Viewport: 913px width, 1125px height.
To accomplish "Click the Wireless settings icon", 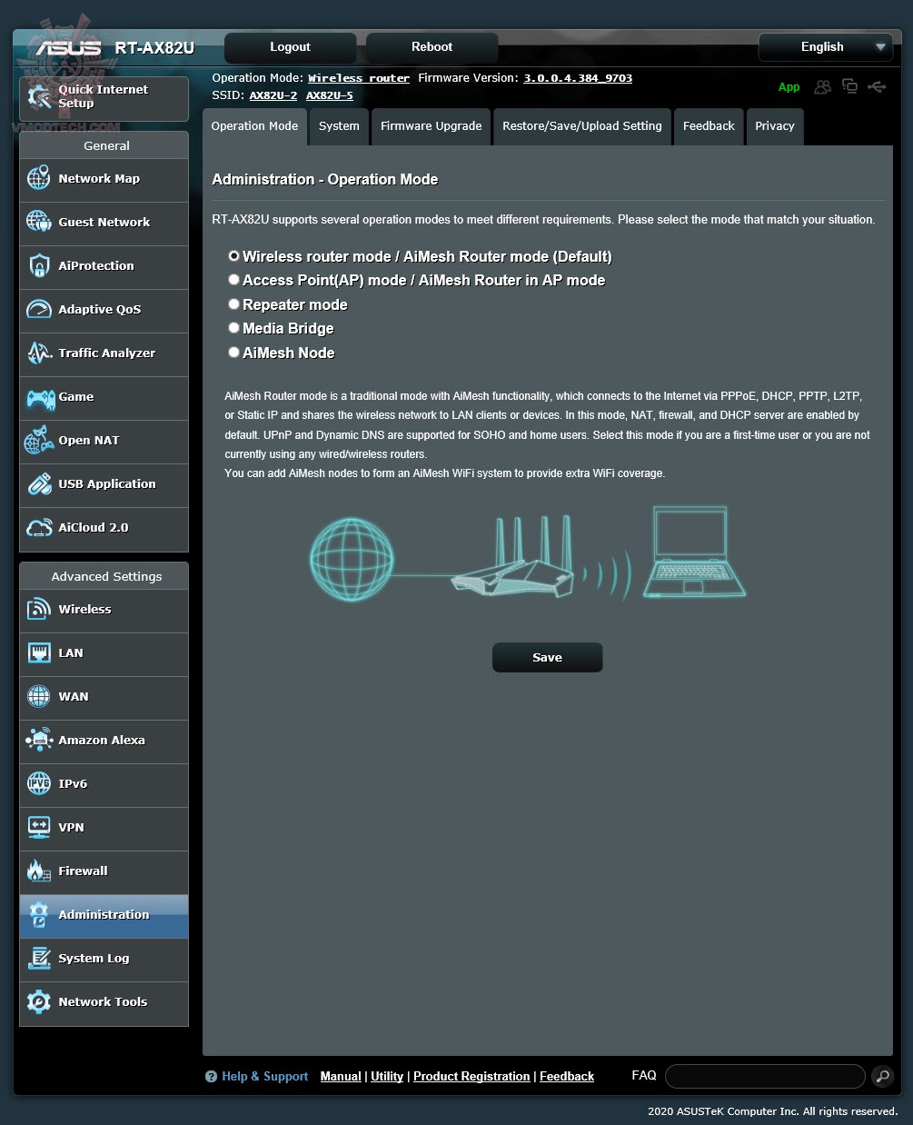I will pyautogui.click(x=39, y=609).
